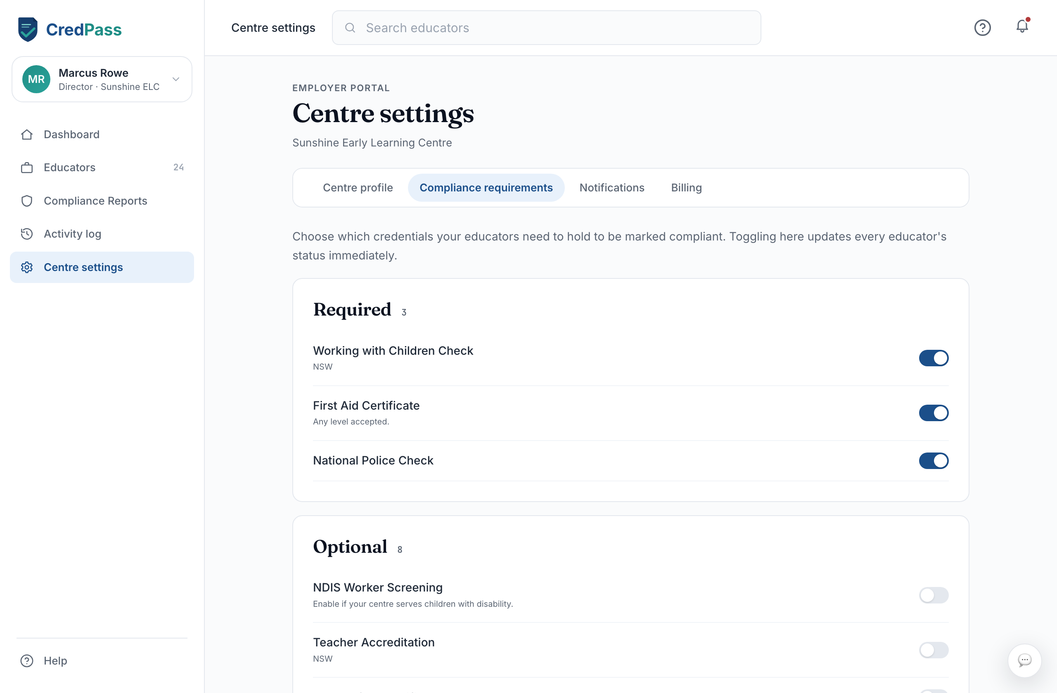Open Compliance Reports page
Screen dimensions: 1057x693
pyautogui.click(x=95, y=201)
